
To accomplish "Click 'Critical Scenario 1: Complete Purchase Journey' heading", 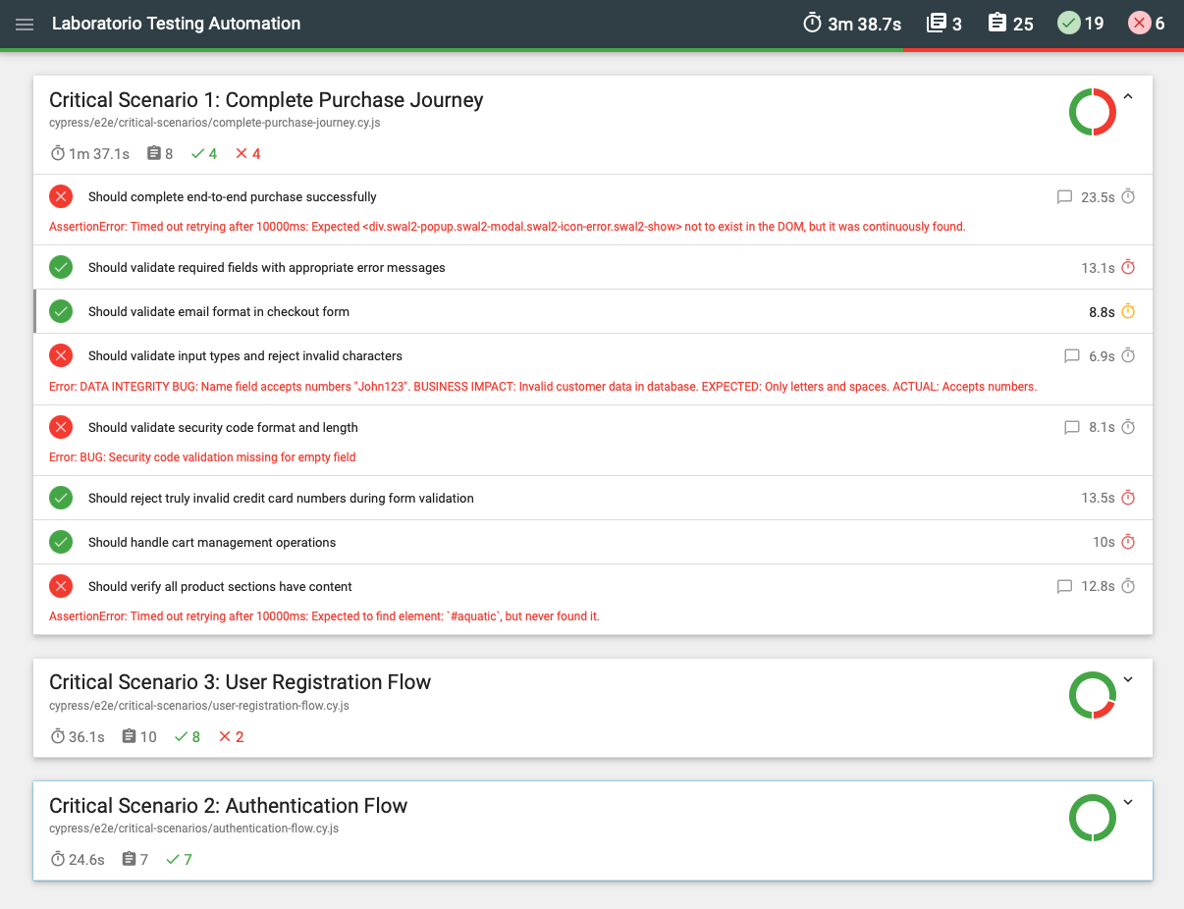I will click(266, 99).
